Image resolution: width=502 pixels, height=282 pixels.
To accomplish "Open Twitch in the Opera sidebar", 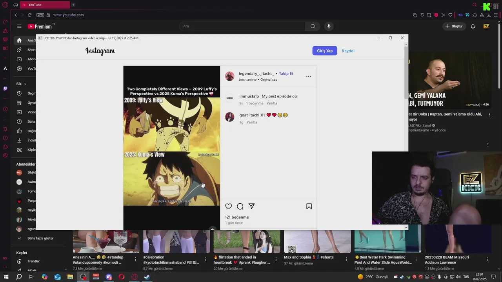I will point(5,89).
